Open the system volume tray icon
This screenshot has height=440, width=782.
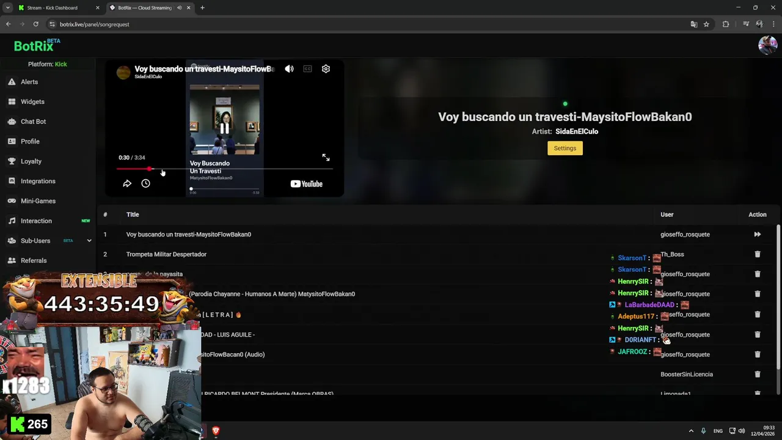(742, 431)
